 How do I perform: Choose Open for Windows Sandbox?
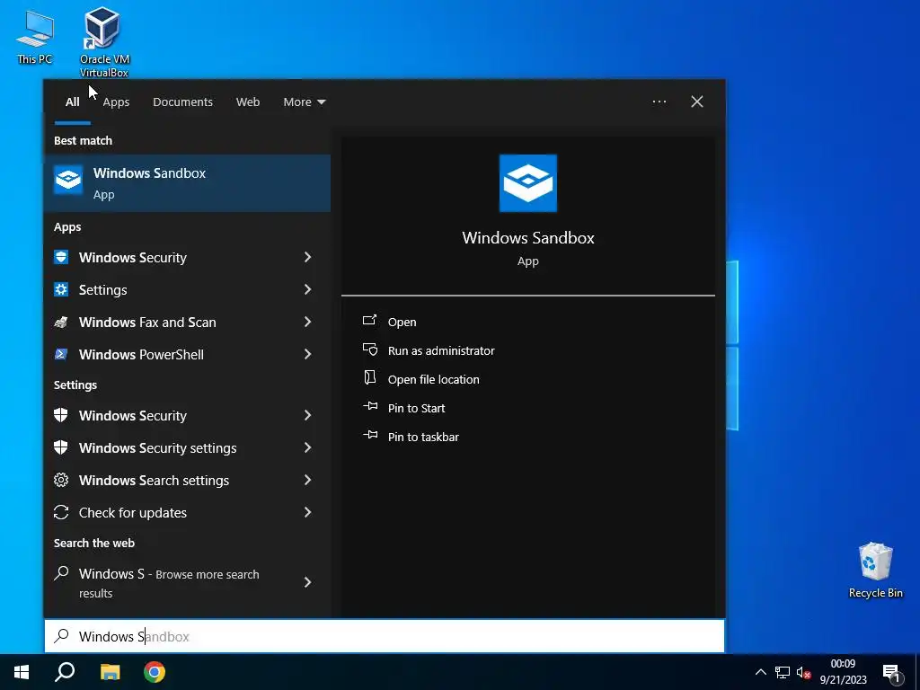coord(402,323)
